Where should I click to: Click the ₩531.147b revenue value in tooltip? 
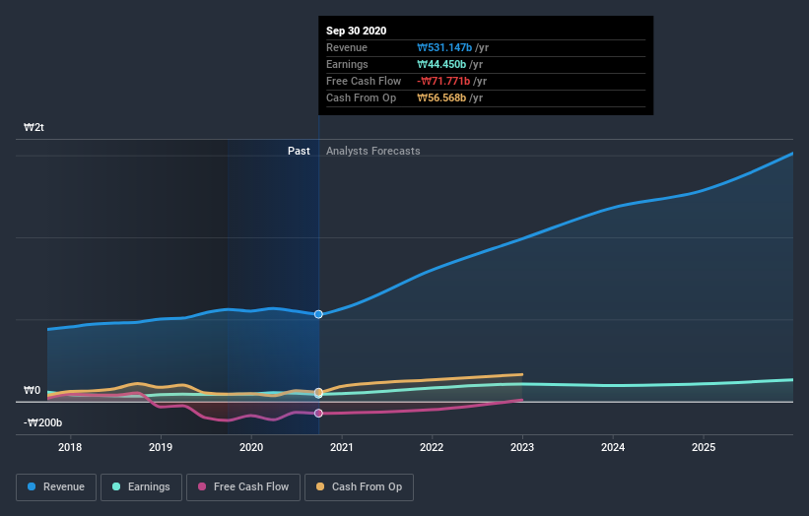(x=444, y=47)
